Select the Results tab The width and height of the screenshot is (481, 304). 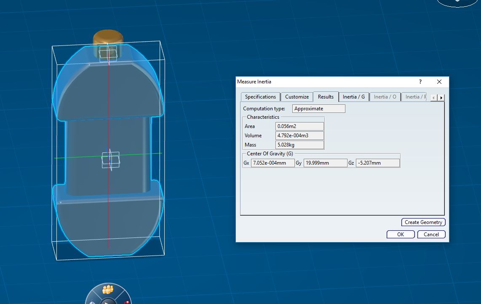coord(326,97)
